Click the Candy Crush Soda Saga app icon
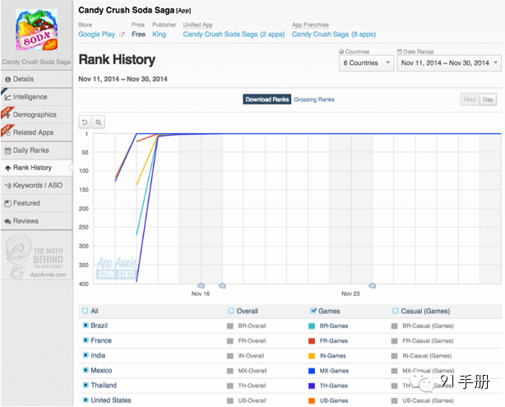This screenshot has width=505, height=407. click(x=37, y=30)
